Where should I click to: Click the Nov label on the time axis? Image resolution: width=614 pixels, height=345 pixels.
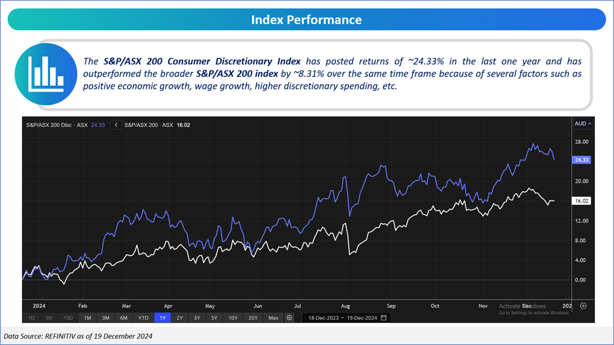(x=483, y=306)
